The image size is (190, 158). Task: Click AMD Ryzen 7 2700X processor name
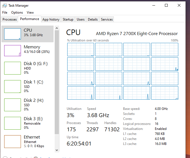[x=137, y=34]
